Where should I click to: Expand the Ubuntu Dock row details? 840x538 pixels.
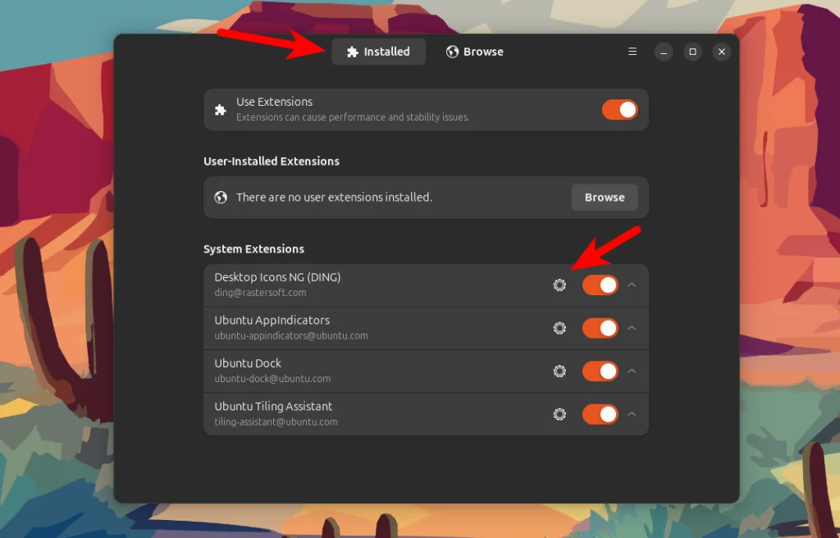click(632, 371)
